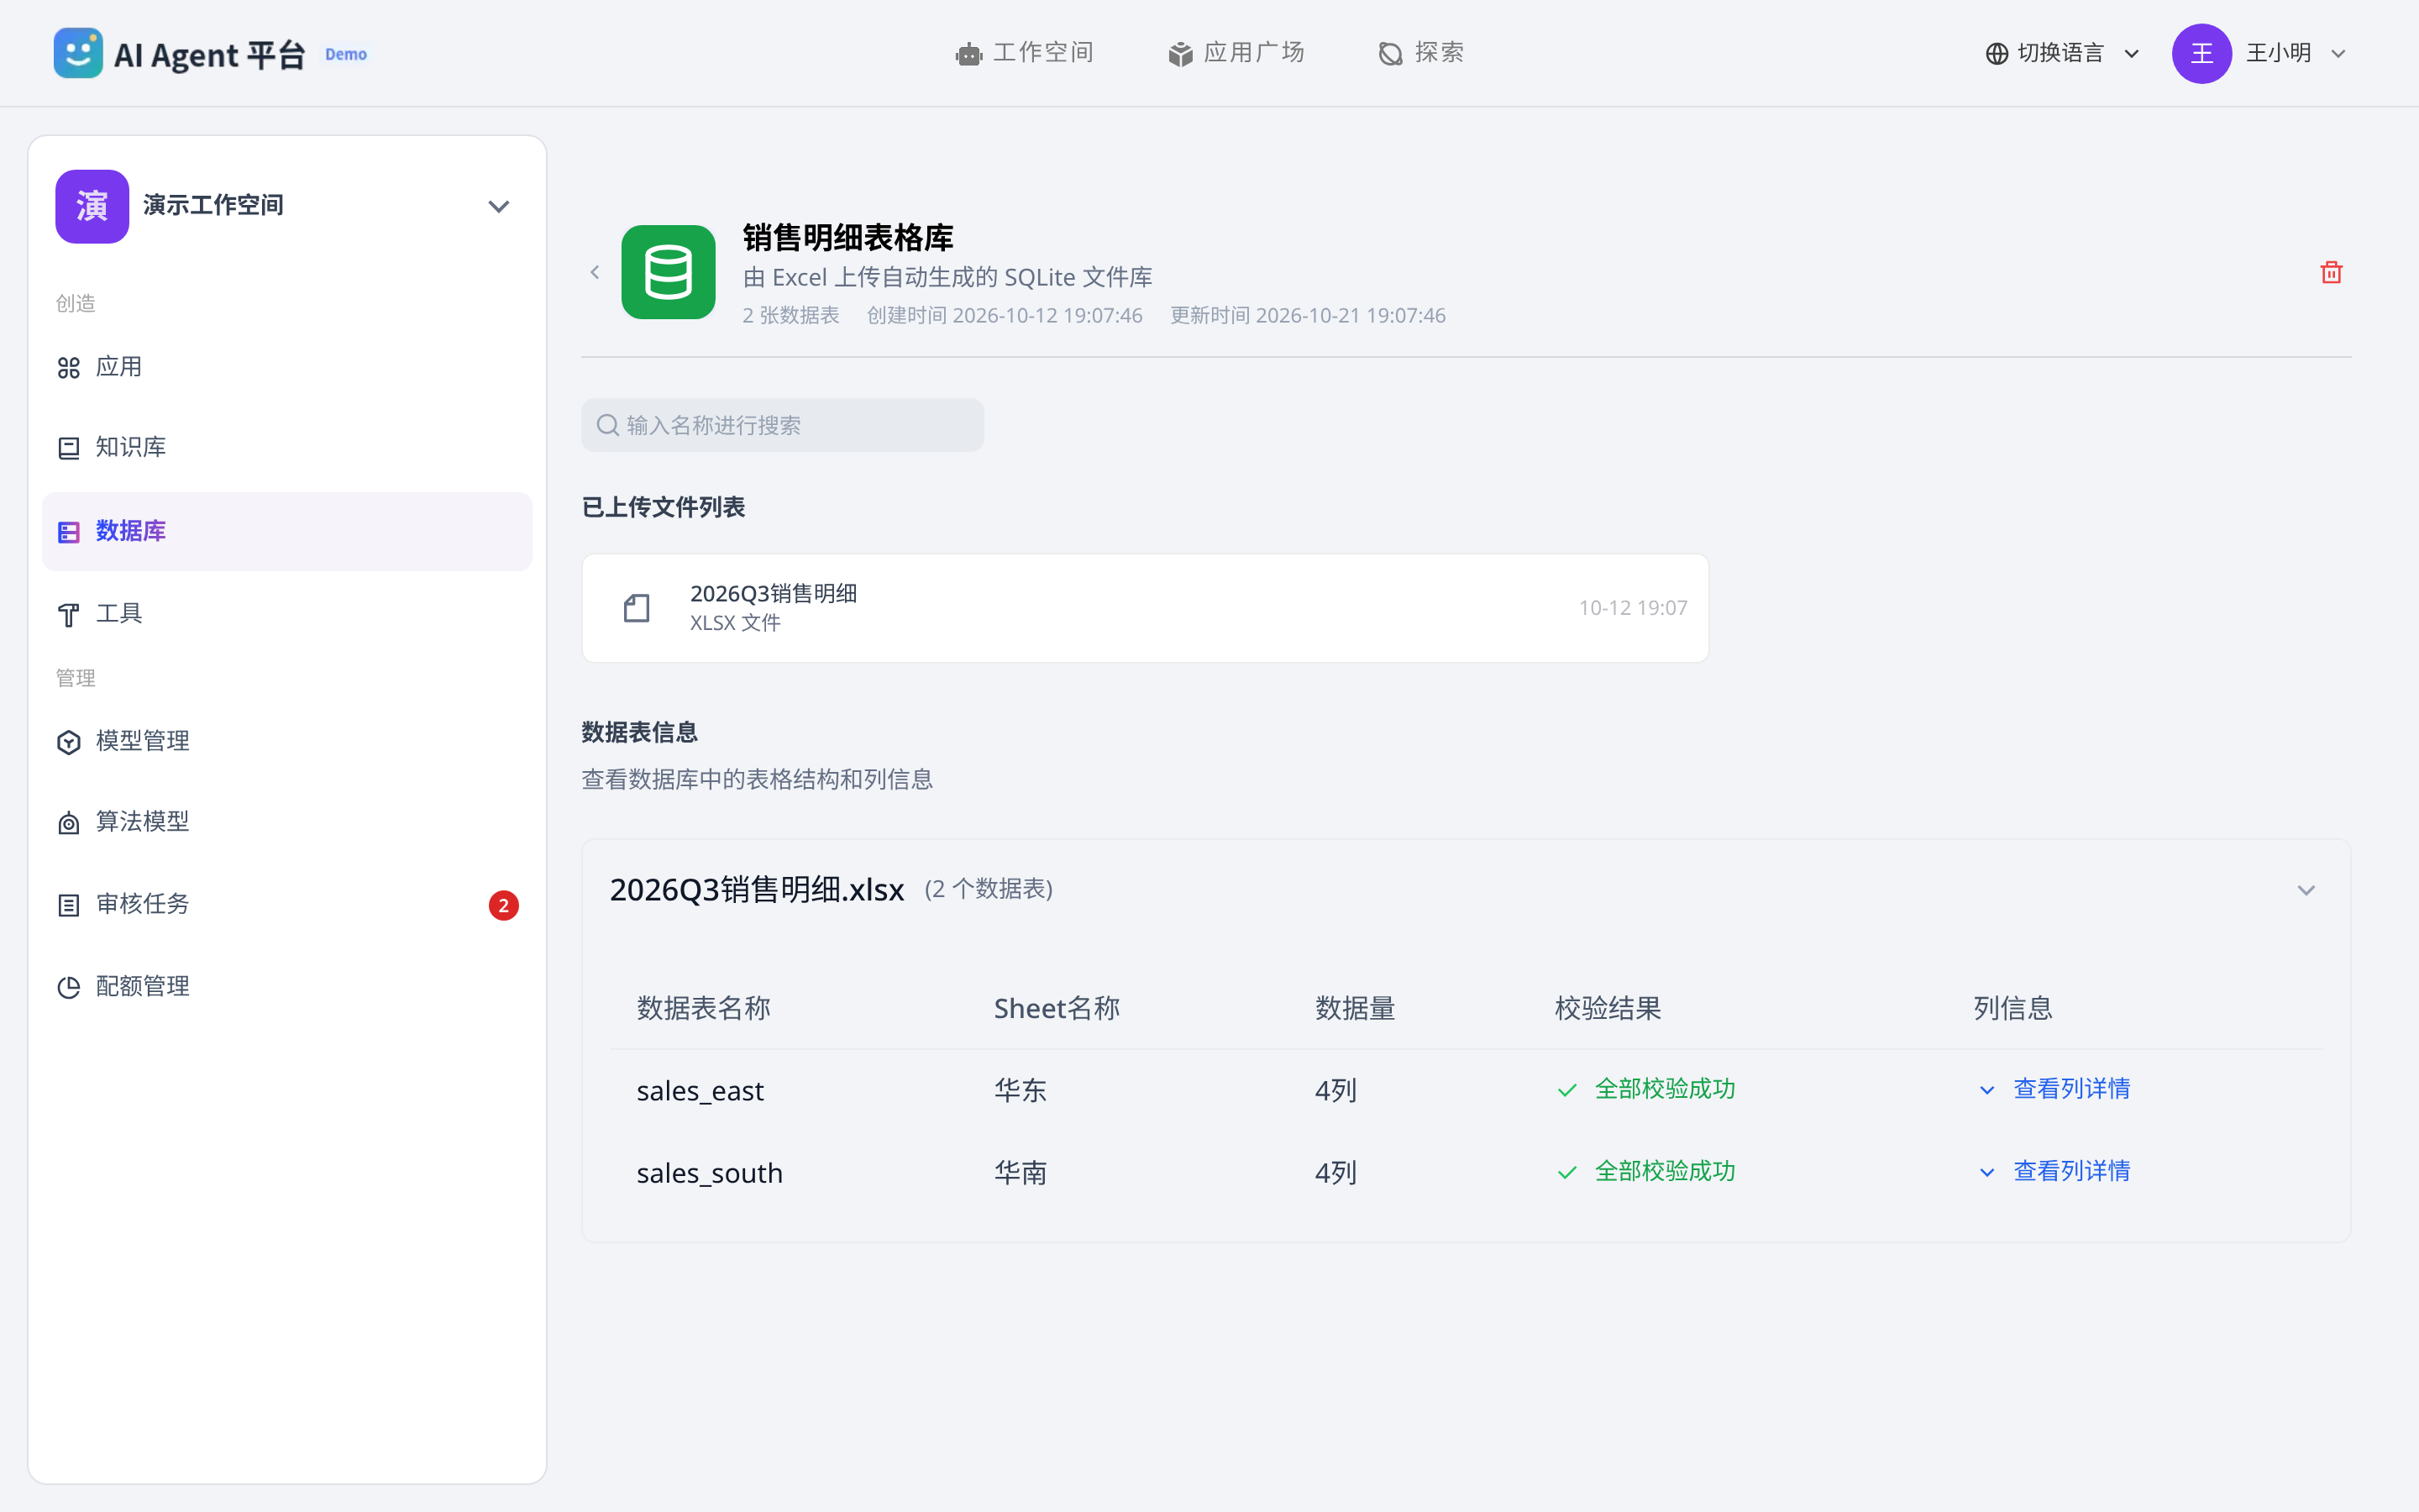Image resolution: width=2419 pixels, height=1512 pixels.
Task: Expand the 演示工作空间 workspace switcher chevron
Action: click(x=499, y=207)
